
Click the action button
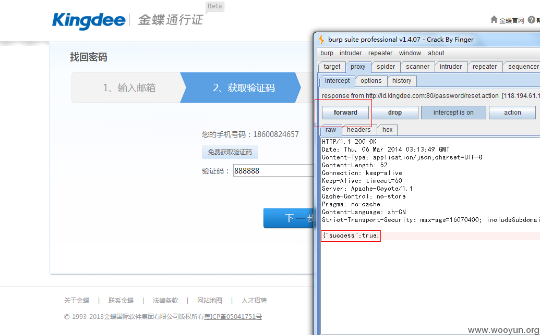[512, 113]
